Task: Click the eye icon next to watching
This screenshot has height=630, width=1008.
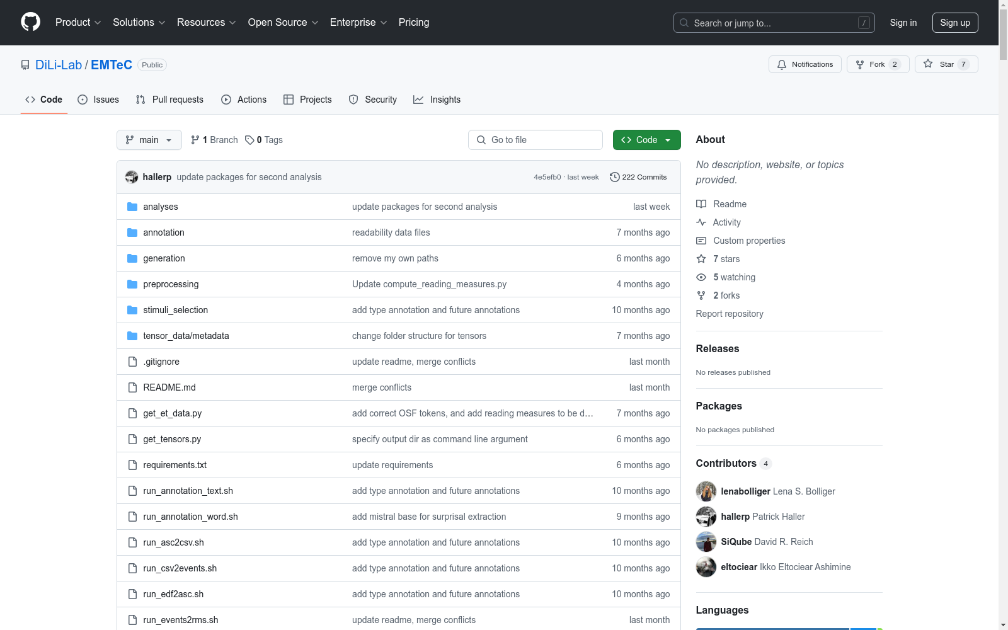Action: (x=701, y=277)
